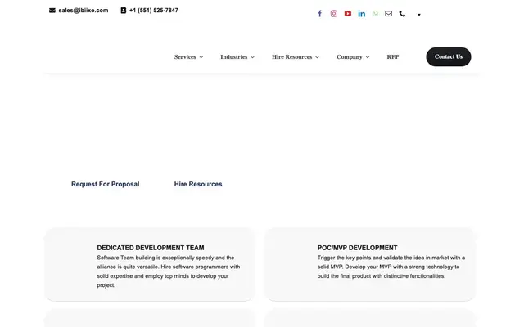The width and height of the screenshot is (524, 327).
Task: Open the Services menu item
Action: tap(185, 56)
